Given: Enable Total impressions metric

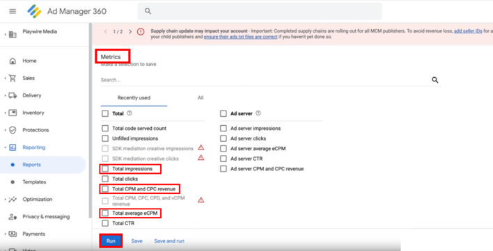Looking at the screenshot, I should pos(105,169).
